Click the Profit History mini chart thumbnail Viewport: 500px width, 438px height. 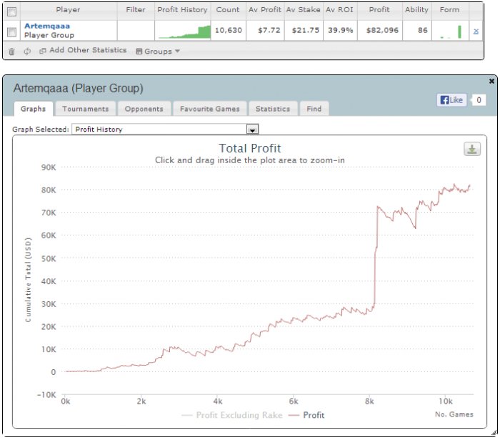[184, 32]
